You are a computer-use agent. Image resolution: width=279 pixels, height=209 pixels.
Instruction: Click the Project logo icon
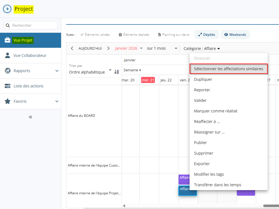click(x=7, y=9)
